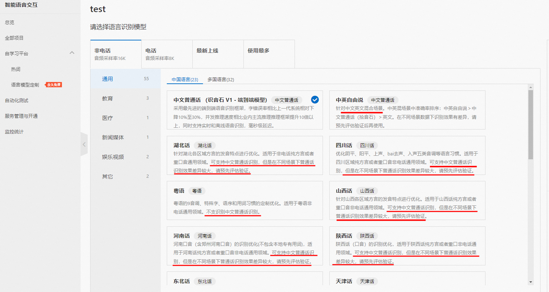Click the 'test' project title
This screenshot has height=292, width=549.
coord(98,9)
